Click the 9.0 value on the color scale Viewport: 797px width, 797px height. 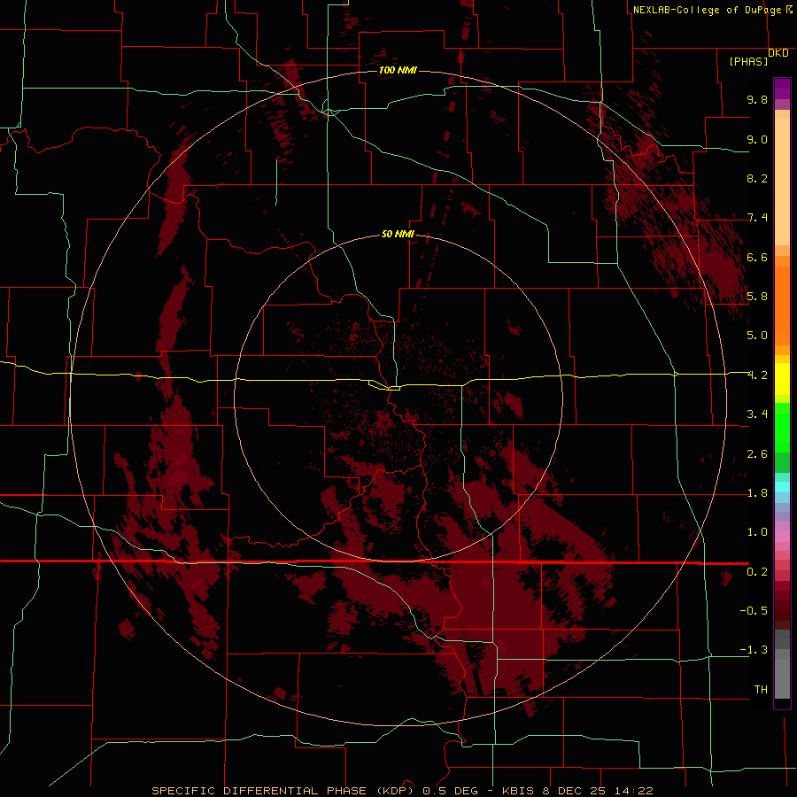757,139
